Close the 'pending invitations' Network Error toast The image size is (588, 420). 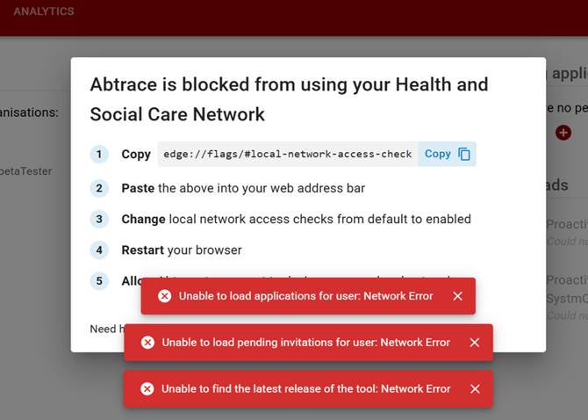click(475, 343)
